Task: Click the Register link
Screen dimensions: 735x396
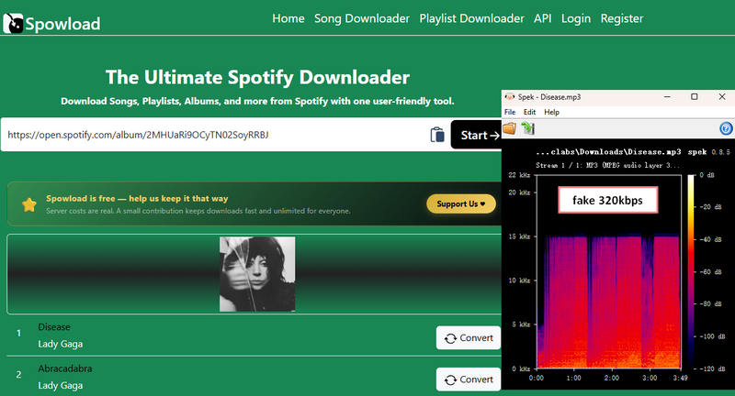Action: 622,18
